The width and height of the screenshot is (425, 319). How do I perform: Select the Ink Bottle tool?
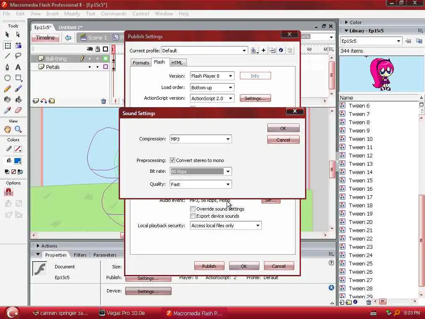tap(7, 100)
